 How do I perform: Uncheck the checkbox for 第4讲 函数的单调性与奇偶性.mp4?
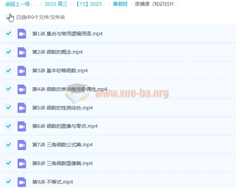[x=9, y=89]
